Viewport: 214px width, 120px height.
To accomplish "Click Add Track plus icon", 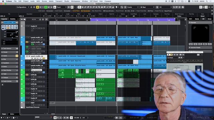I will (22, 19).
